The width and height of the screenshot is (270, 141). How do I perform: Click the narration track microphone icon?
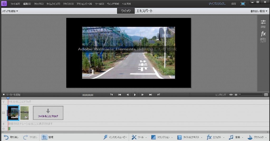tap(3, 124)
